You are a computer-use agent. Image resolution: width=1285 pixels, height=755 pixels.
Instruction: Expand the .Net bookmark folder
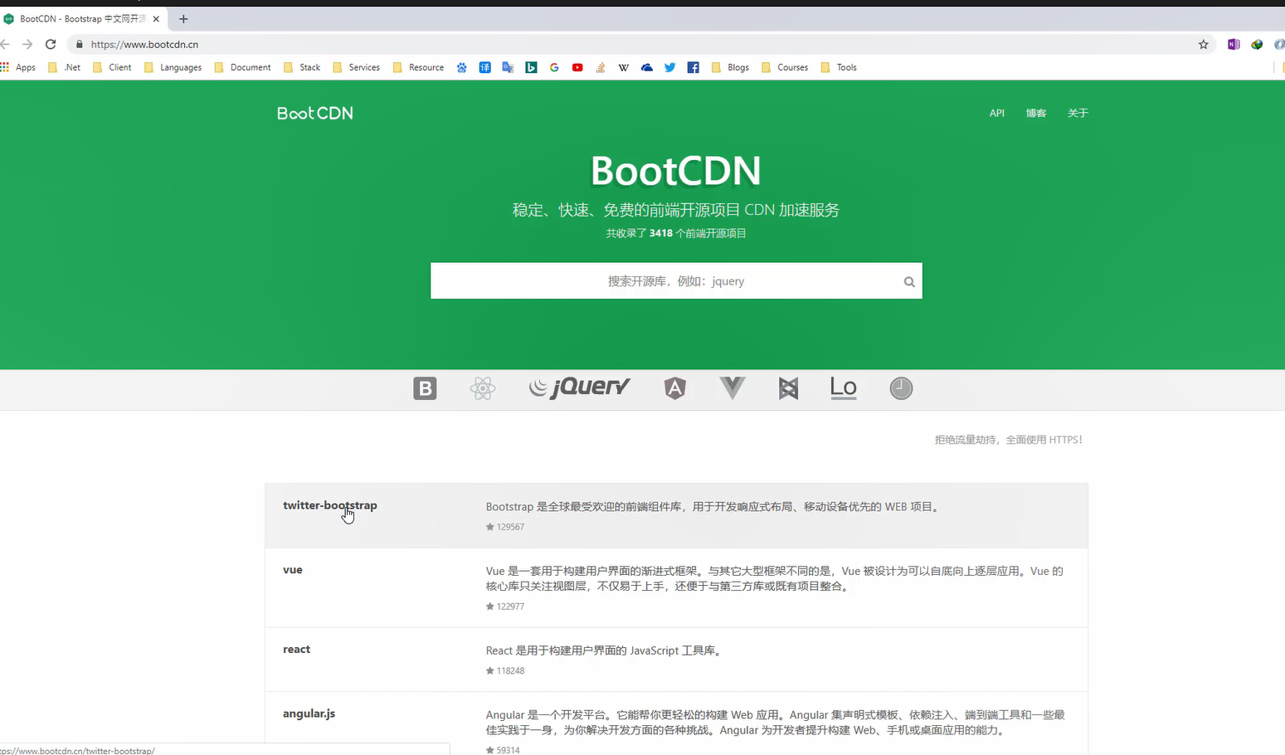click(x=64, y=67)
